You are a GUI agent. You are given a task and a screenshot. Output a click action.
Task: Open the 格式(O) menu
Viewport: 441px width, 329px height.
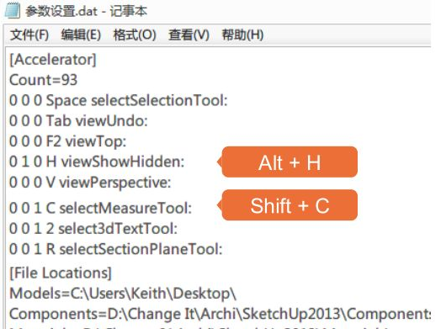click(135, 34)
